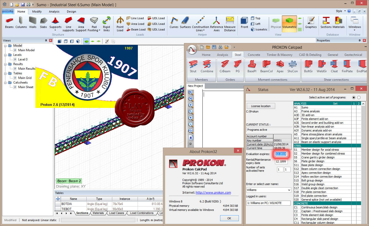Open BeamCol connection module

pyautogui.click(x=266, y=67)
